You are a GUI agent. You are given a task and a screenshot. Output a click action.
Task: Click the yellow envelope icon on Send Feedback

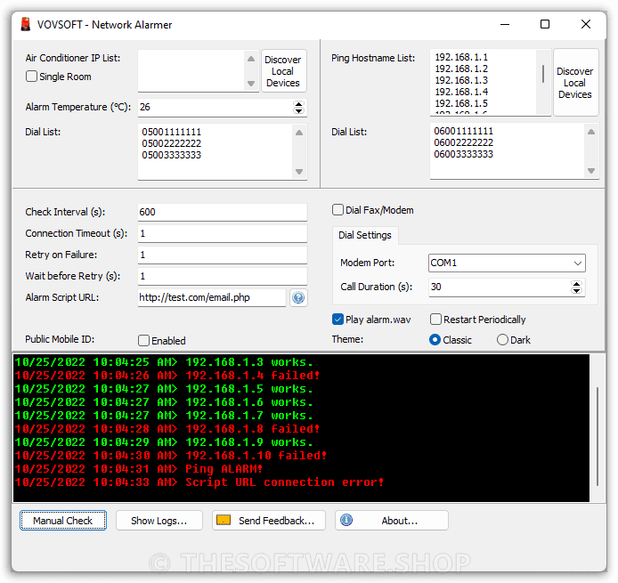(x=224, y=520)
